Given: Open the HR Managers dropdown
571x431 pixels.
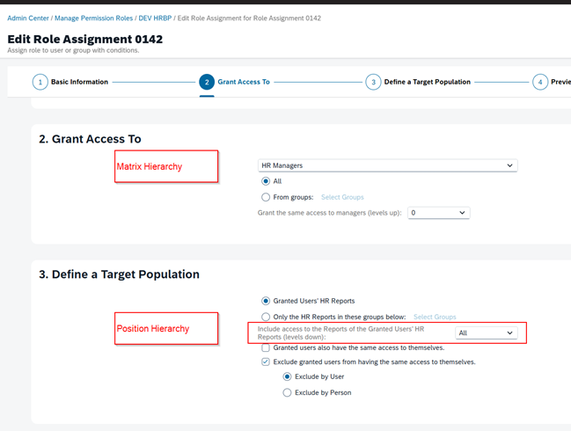Looking at the screenshot, I should pos(387,165).
